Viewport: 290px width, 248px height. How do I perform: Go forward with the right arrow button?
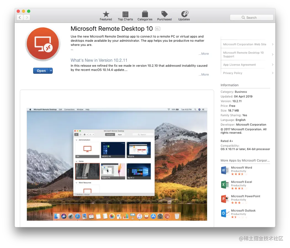tap(27, 18)
